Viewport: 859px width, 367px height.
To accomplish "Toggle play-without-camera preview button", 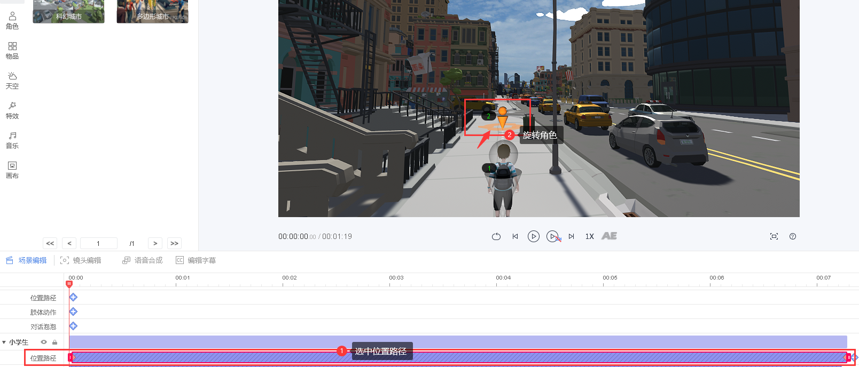I will [553, 236].
